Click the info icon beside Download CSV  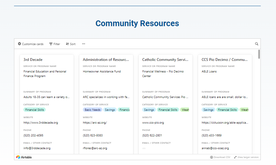click(x=211, y=157)
